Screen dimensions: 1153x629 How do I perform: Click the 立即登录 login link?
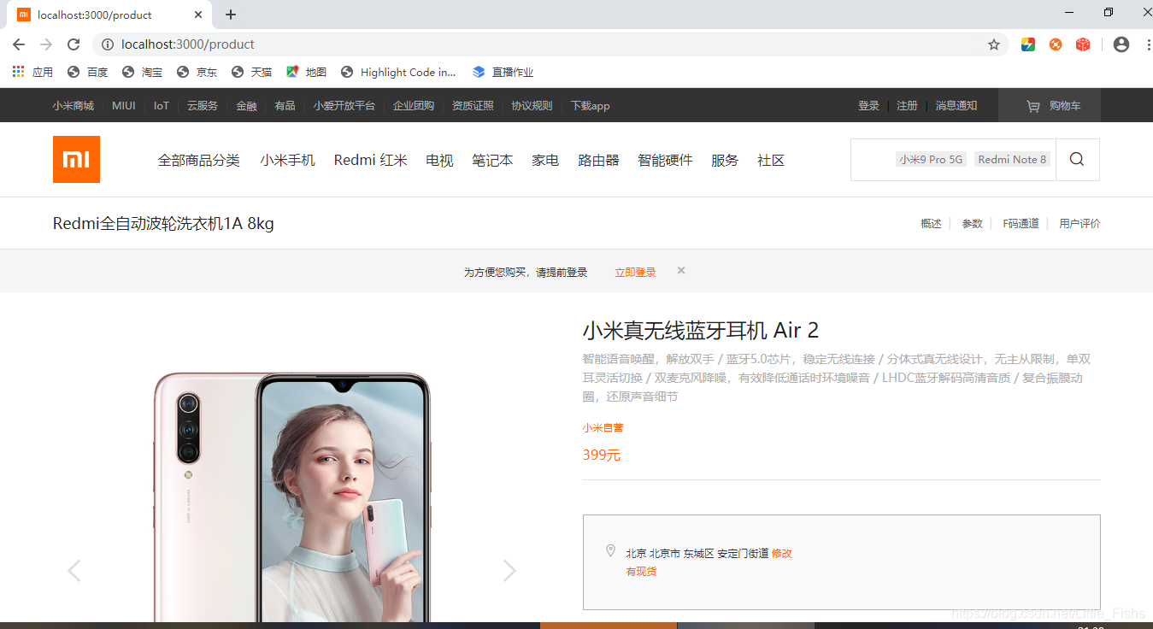(x=634, y=271)
